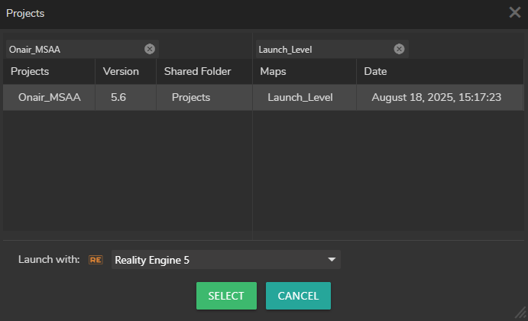Sort by the Maps column header
Screen dimensions: 528x321
point(304,72)
